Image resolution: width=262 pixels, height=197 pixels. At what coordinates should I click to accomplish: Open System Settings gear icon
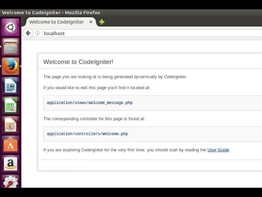tap(10, 182)
